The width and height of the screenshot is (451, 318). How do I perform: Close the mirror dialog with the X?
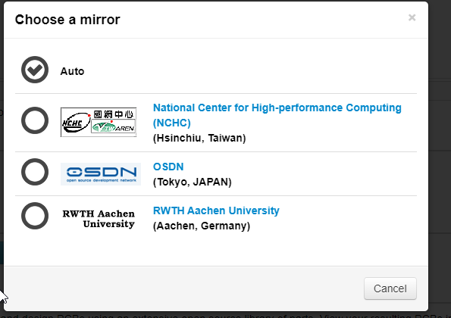tap(412, 17)
